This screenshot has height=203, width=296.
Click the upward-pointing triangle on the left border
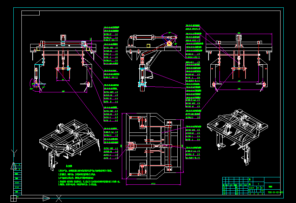pos(13,166)
